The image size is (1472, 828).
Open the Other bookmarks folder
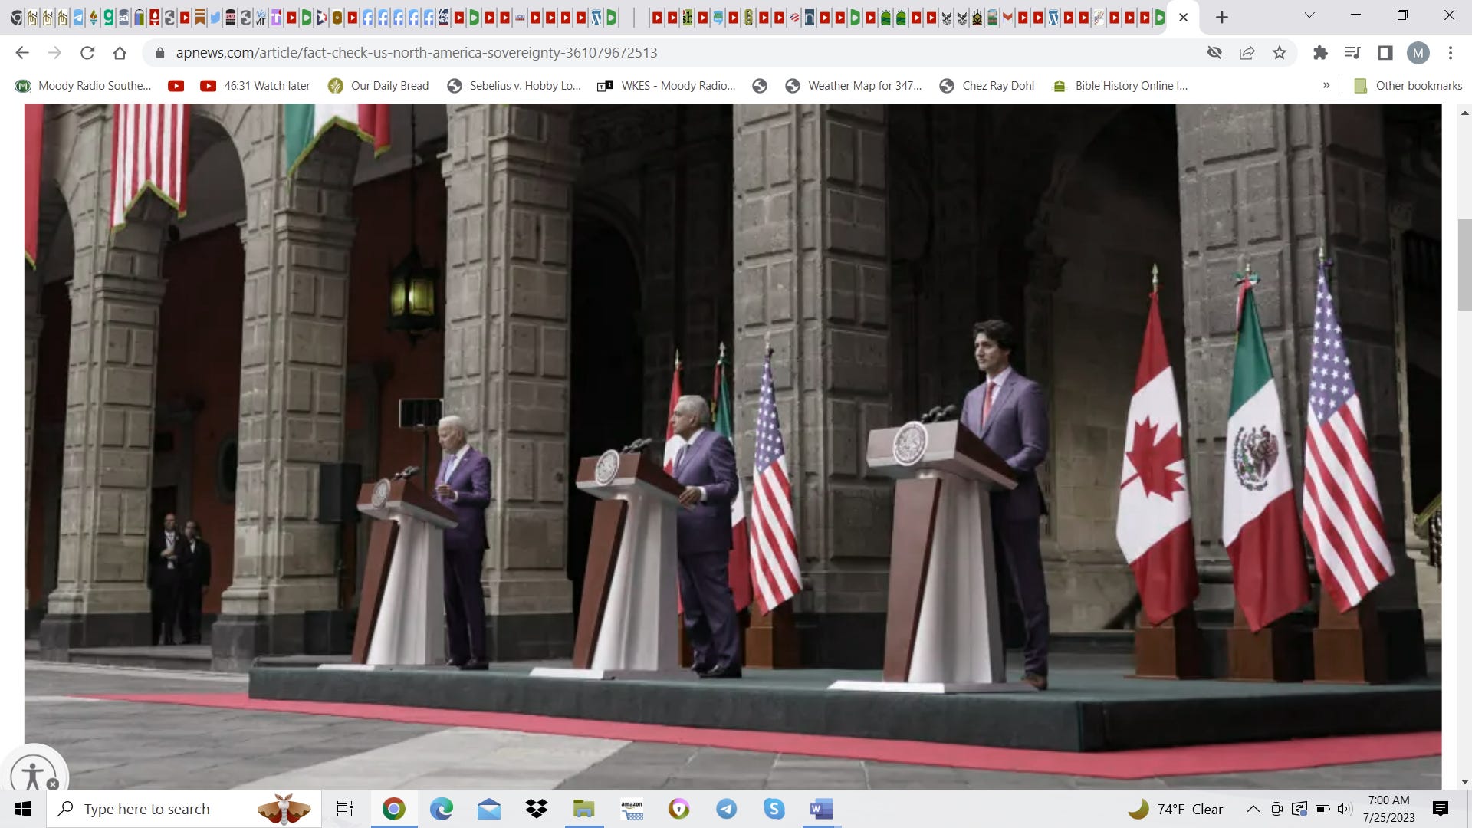(x=1409, y=86)
